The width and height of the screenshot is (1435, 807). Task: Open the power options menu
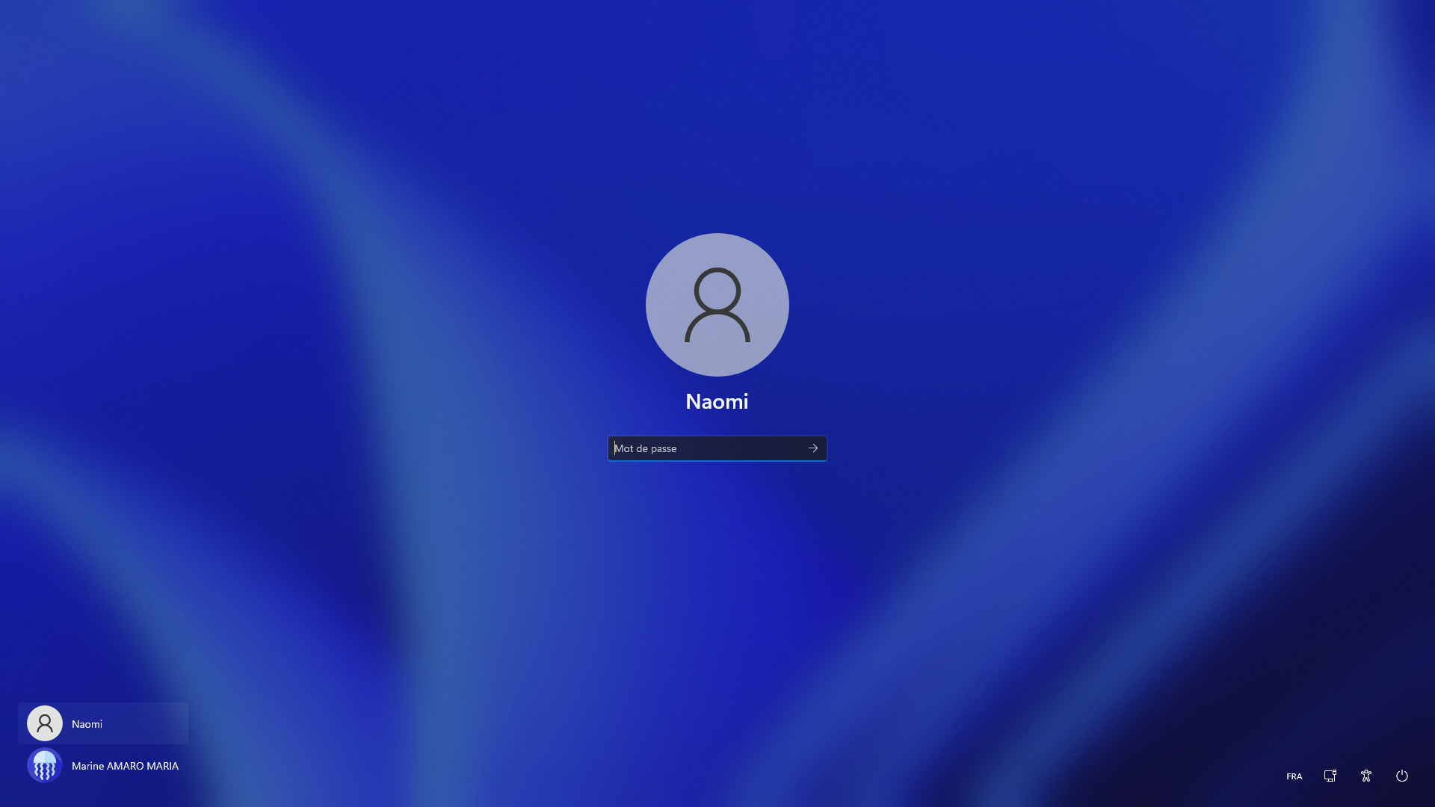pos(1402,776)
